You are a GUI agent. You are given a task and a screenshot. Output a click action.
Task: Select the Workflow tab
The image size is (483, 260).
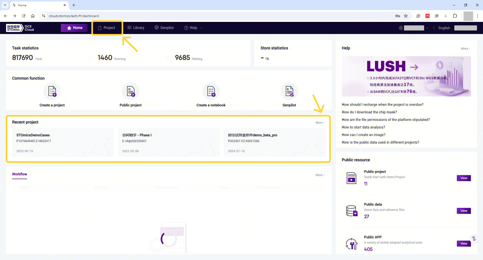coord(19,174)
